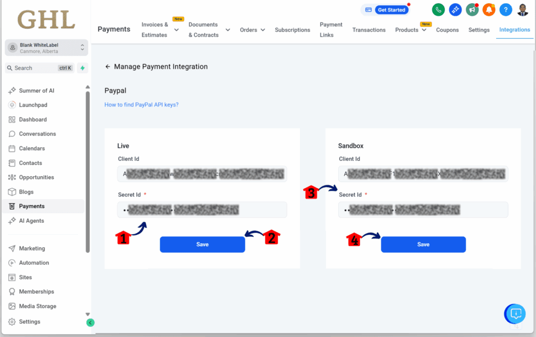The height and width of the screenshot is (337, 536).
Task: Open the Subscriptions tab
Action: 292,30
